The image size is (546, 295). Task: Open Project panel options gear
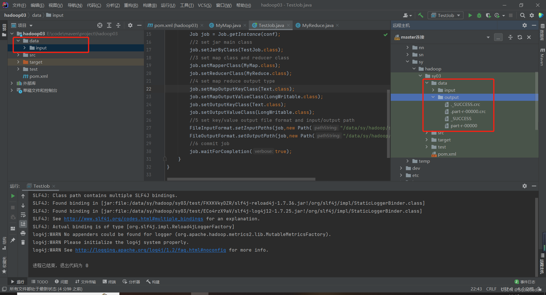tap(130, 25)
